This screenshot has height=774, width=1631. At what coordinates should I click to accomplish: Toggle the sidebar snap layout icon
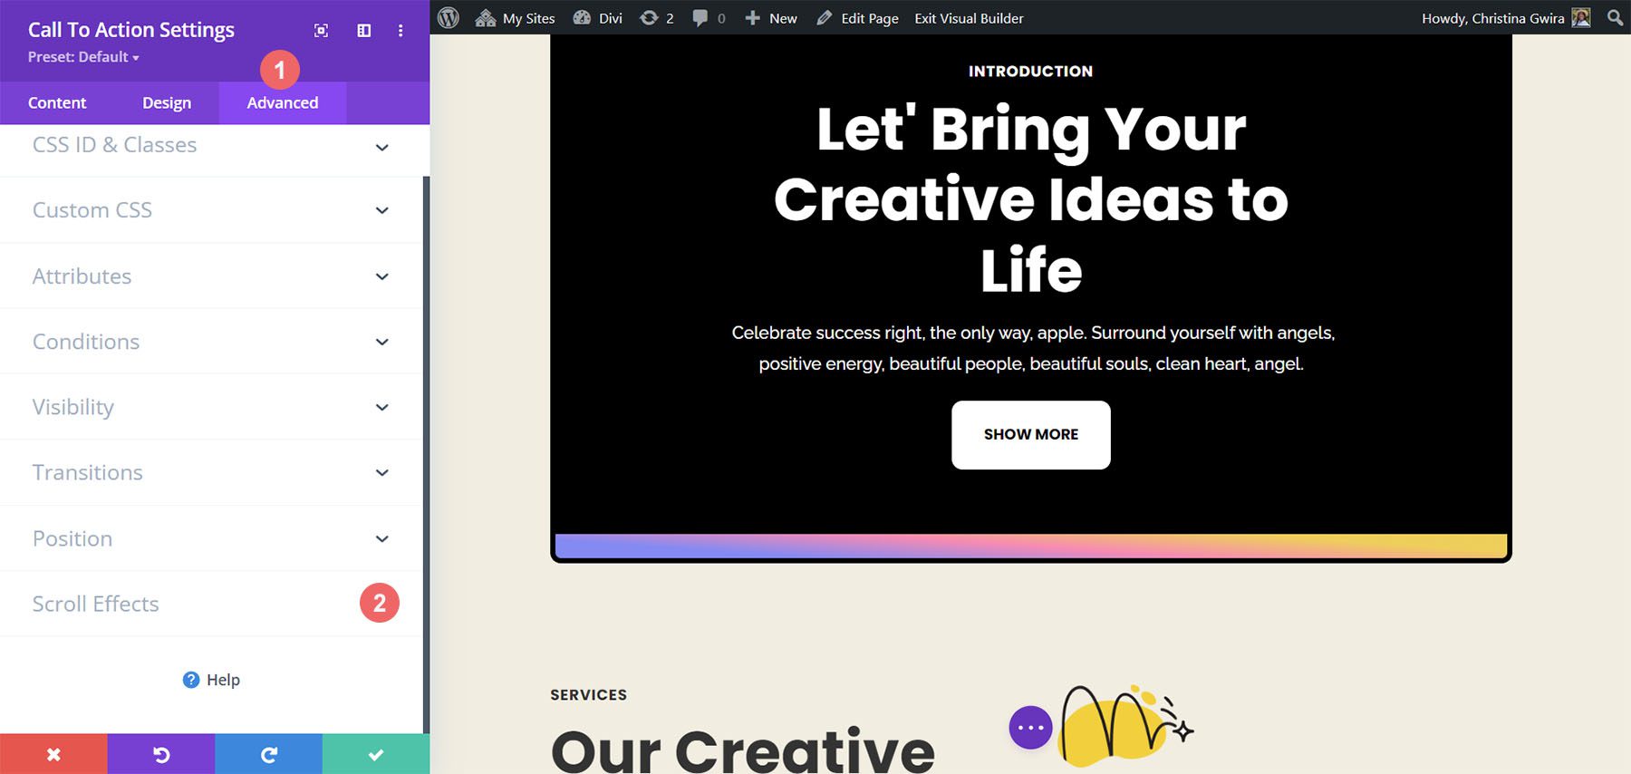364,31
